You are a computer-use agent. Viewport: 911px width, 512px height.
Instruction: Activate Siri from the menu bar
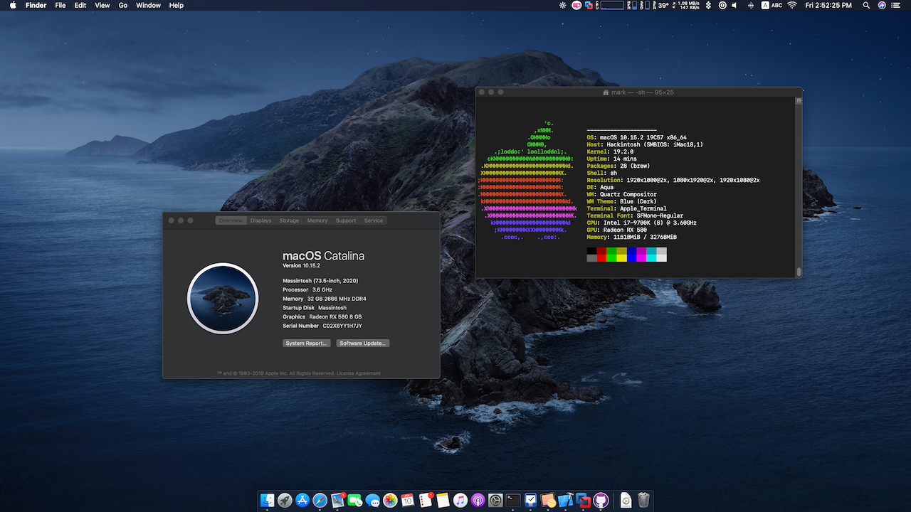pos(883,5)
